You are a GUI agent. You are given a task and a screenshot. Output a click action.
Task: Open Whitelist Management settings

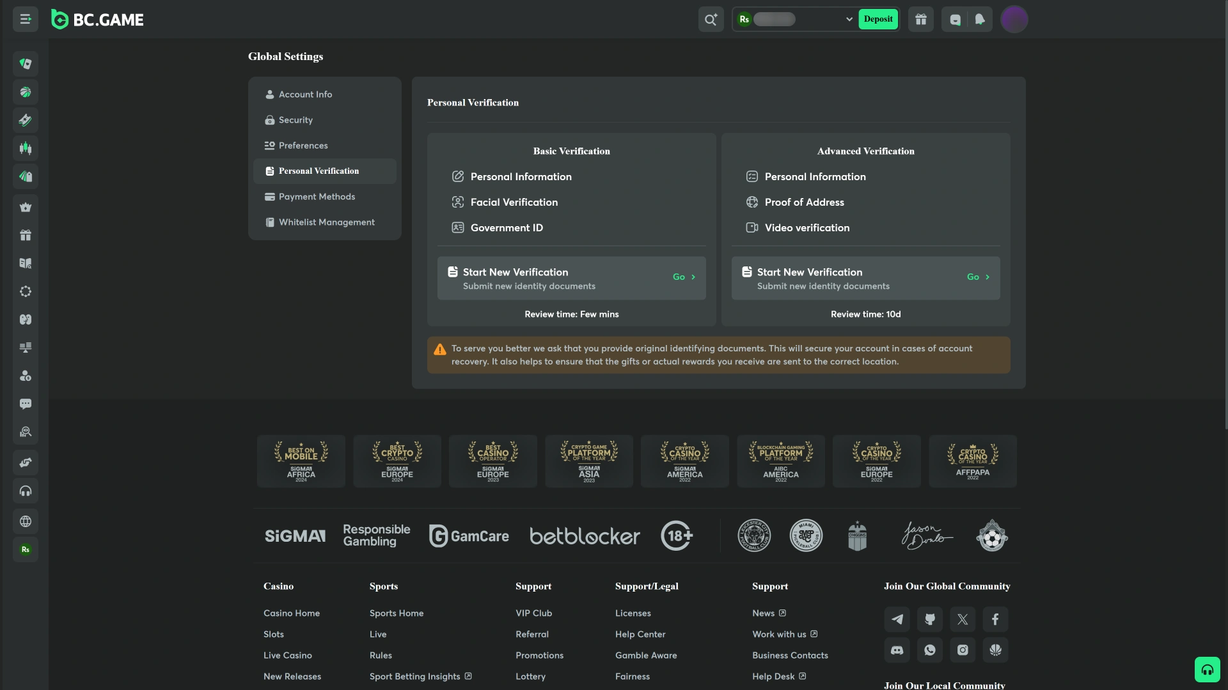[x=326, y=222]
